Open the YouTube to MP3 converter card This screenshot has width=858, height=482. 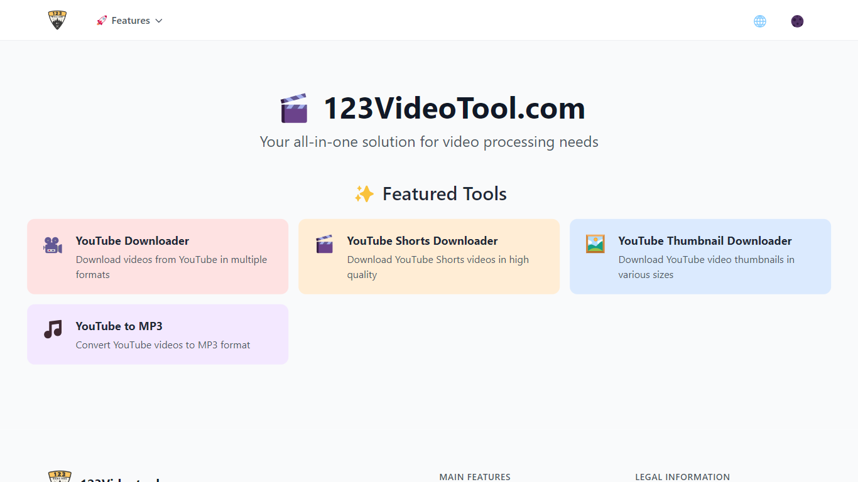tap(158, 334)
